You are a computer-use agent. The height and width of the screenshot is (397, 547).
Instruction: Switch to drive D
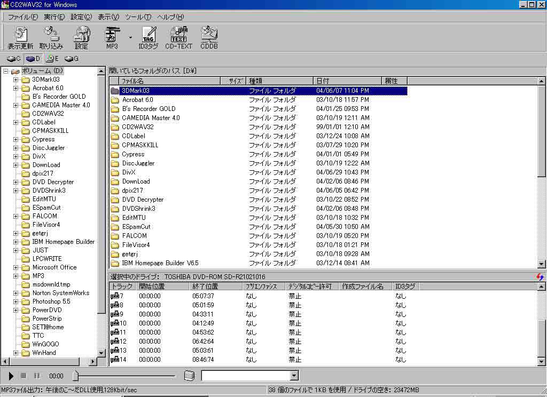(x=33, y=59)
